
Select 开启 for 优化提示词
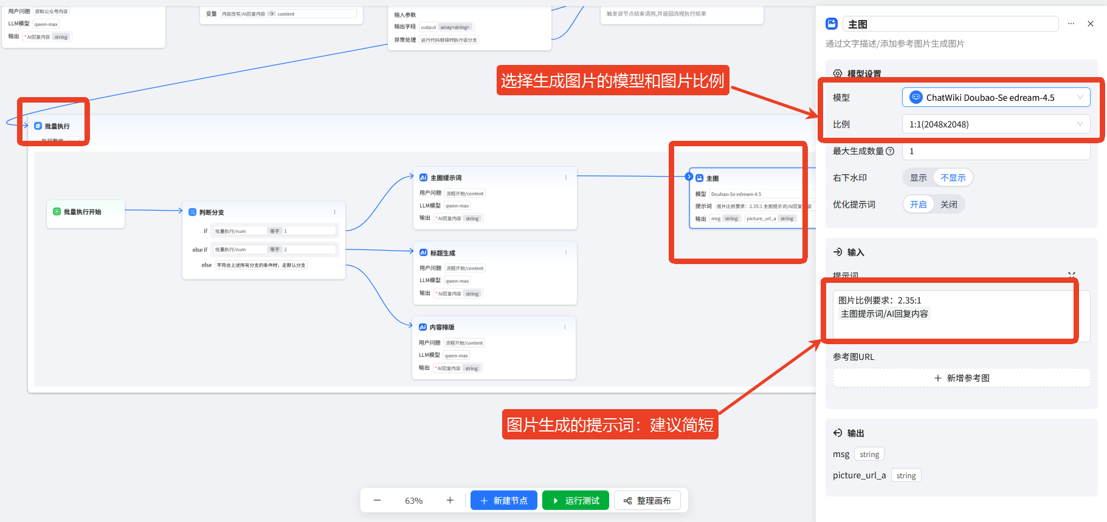point(918,205)
